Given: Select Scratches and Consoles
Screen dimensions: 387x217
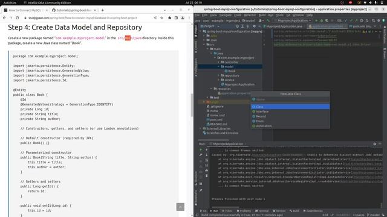Looking at the screenshot, I should click(220, 133).
